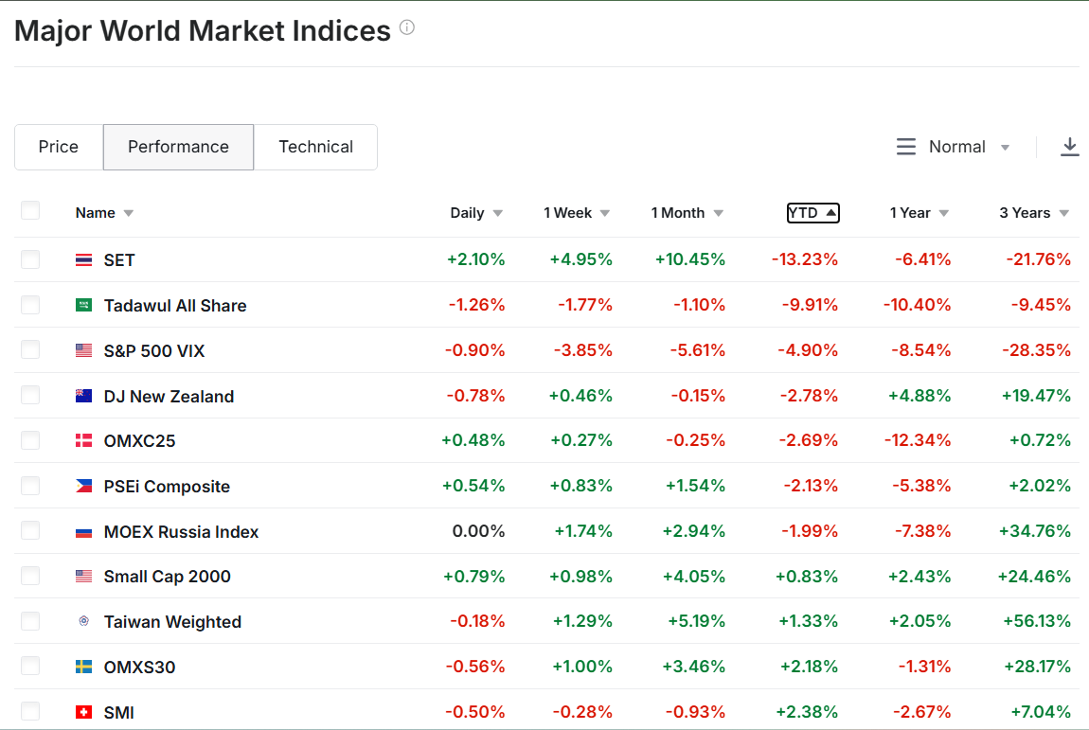This screenshot has width=1089, height=730.
Task: Toggle the select-all checkbox in the header row
Action: tap(30, 210)
